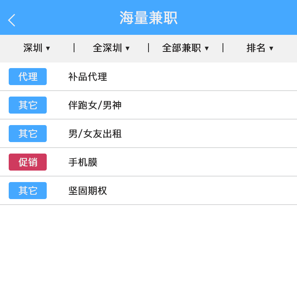The width and height of the screenshot is (297, 281).
Task: Open the 手机膜 promotion listing
Action: [83, 162]
